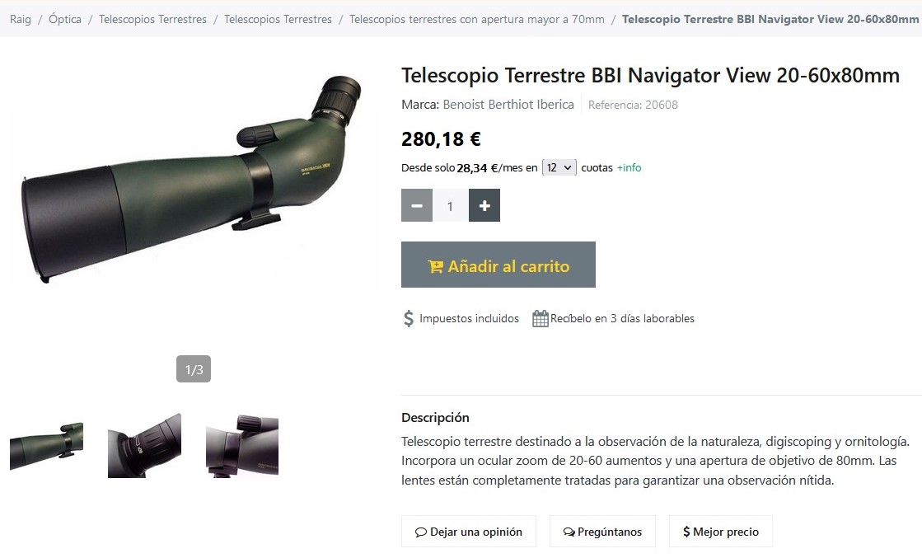Viewport: 922px width, 558px height.
Task: Click the calendar delivery icon
Action: (540, 319)
